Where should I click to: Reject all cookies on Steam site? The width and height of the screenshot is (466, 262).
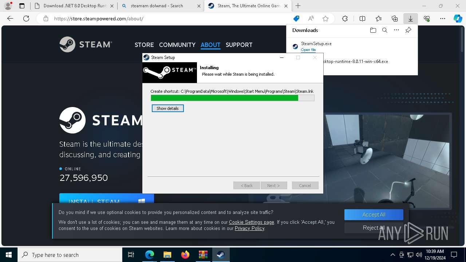pyautogui.click(x=374, y=228)
